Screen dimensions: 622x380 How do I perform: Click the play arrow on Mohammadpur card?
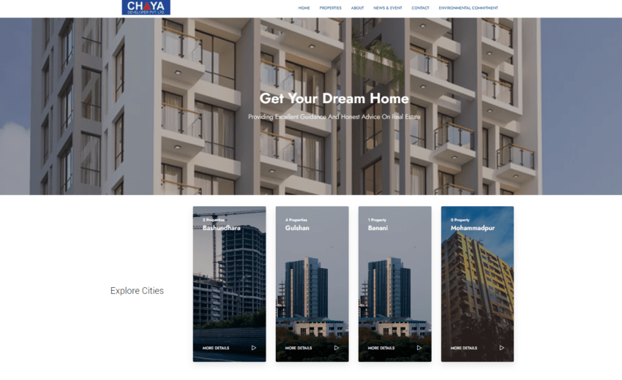pos(502,348)
